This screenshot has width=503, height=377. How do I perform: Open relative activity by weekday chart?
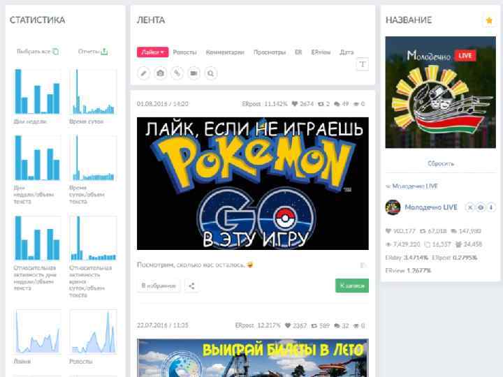[37, 238]
